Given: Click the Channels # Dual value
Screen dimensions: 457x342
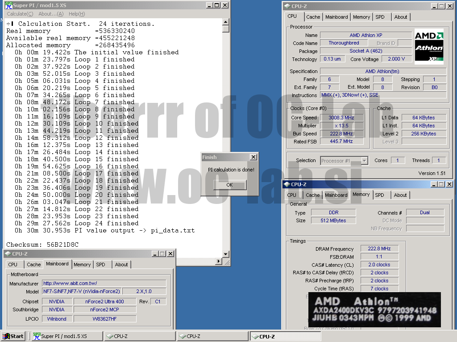Looking at the screenshot, I should 425,212.
